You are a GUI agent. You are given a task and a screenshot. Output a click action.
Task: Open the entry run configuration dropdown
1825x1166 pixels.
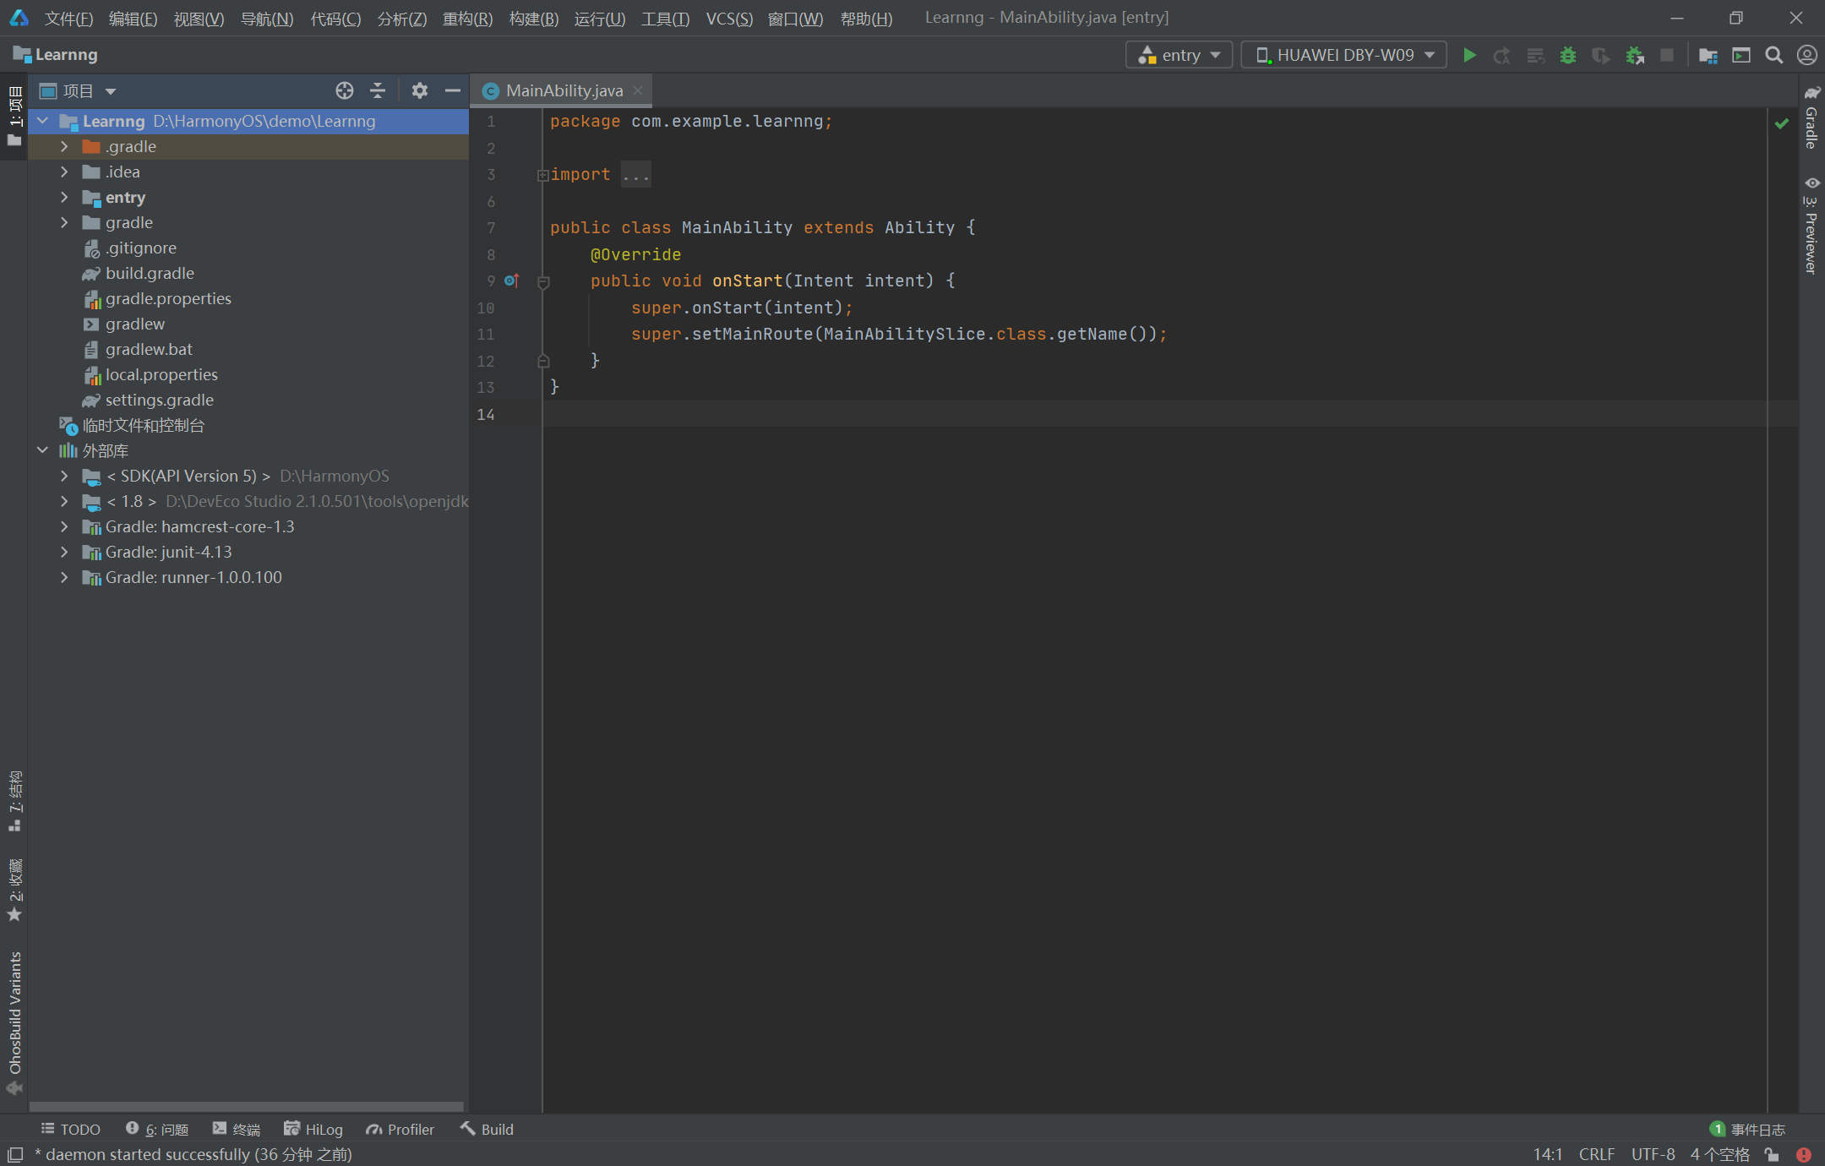(x=1179, y=55)
